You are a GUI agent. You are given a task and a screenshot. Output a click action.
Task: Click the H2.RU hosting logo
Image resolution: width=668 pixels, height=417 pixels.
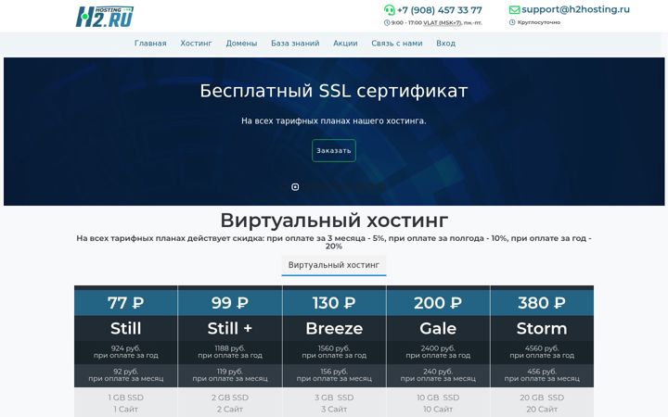[x=104, y=17]
